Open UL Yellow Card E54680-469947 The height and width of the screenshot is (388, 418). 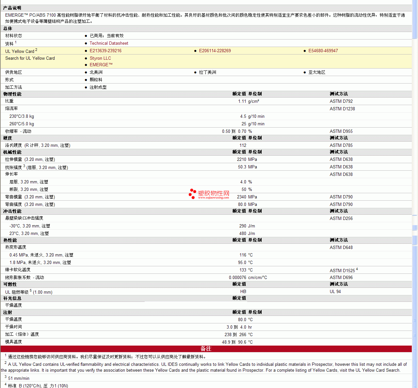(323, 51)
